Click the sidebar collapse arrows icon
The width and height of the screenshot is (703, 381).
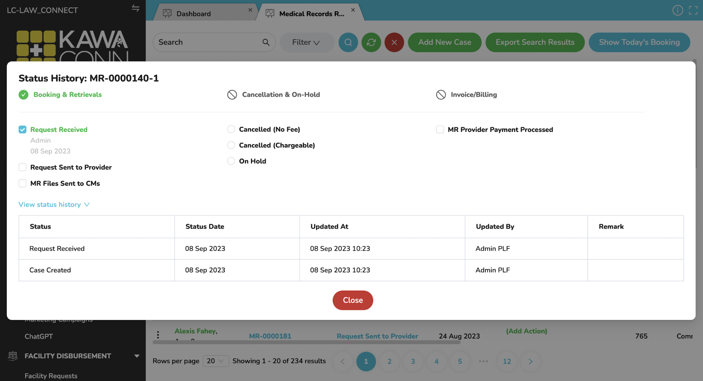click(x=135, y=8)
